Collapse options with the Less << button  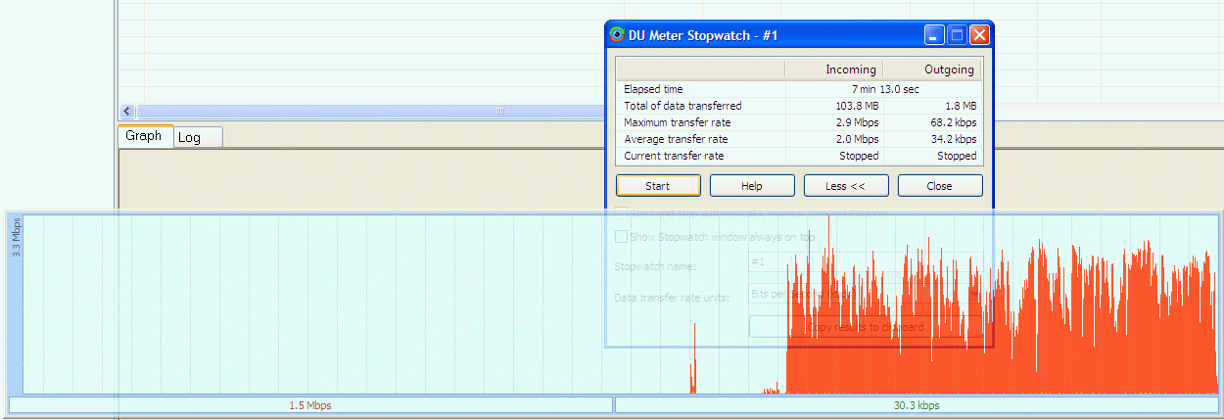point(846,186)
